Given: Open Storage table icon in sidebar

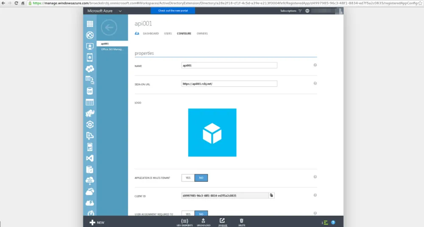Looking at the screenshot, I should click(90, 102).
